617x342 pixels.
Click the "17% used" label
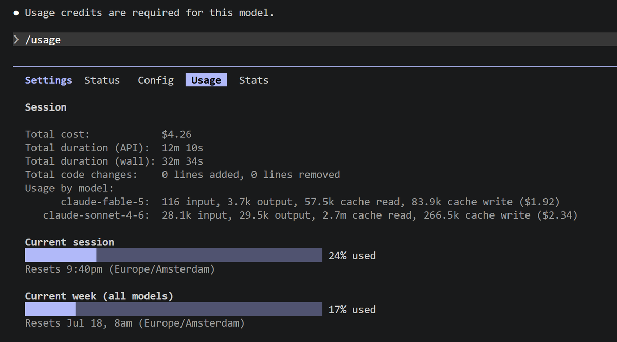[352, 310]
